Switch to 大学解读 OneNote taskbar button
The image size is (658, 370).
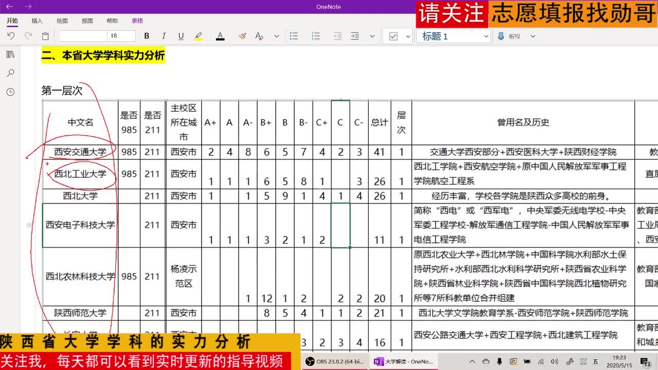click(x=404, y=361)
